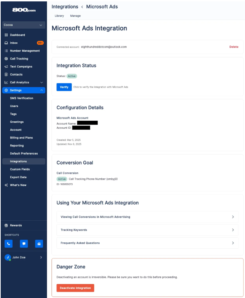245x298 pixels.
Task: Open the Account settings page
Action: [16, 130]
